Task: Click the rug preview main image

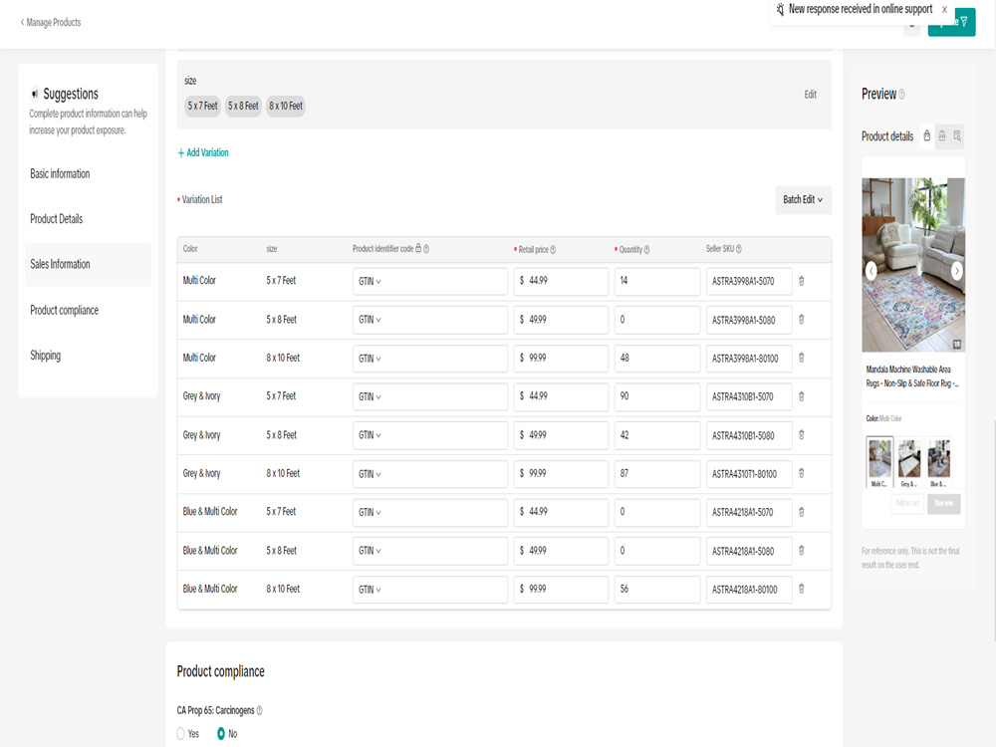Action: point(913,265)
